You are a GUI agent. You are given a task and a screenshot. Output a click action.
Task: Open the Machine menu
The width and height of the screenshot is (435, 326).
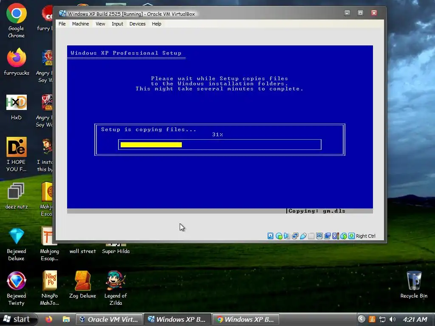80,24
